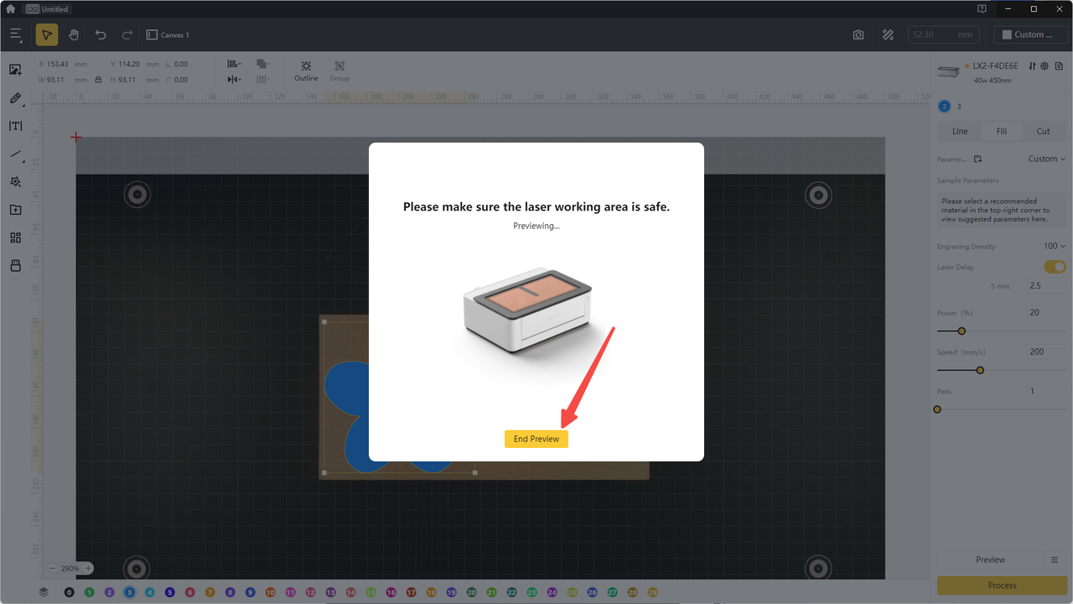This screenshot has width=1073, height=604.
Task: Edit the Speed 200 value field
Action: tap(1046, 351)
